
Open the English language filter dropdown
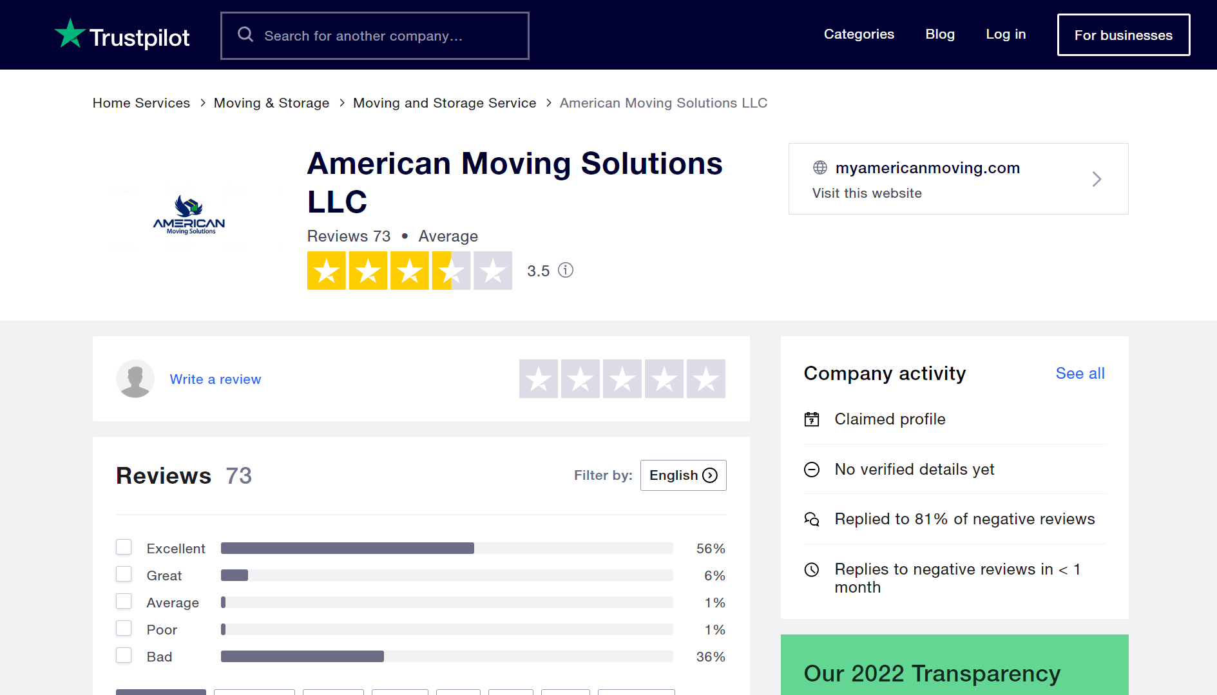click(683, 475)
